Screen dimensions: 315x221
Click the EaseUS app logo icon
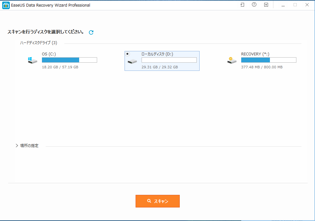click(6, 5)
